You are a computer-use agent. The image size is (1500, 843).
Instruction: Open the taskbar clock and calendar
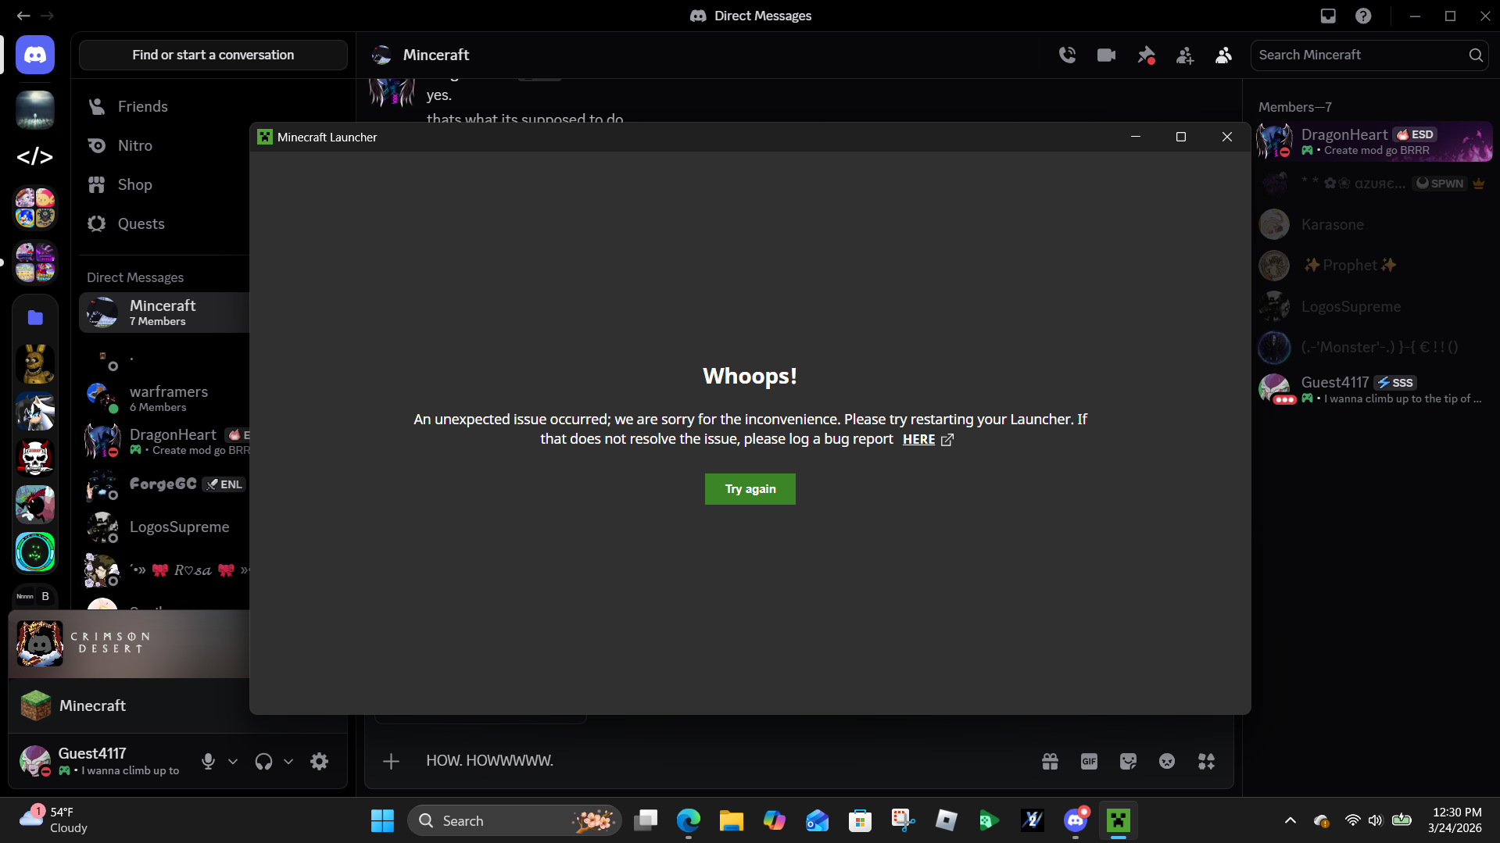point(1455,820)
